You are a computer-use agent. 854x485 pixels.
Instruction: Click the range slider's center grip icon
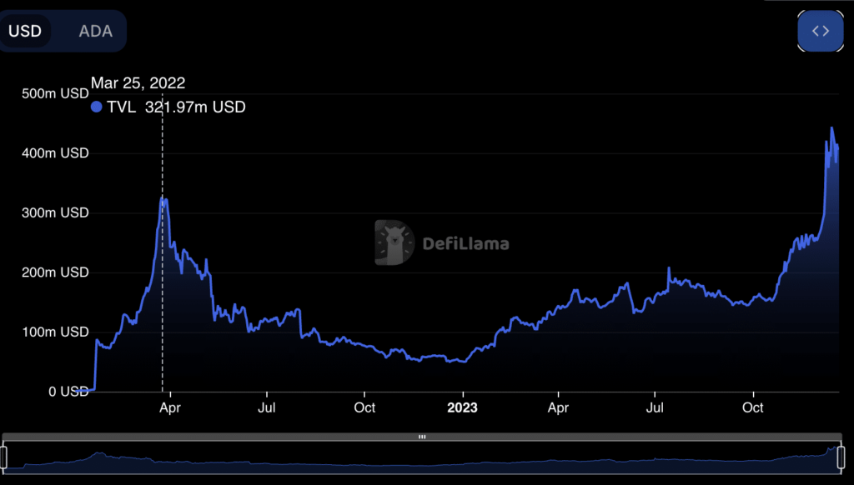(422, 436)
